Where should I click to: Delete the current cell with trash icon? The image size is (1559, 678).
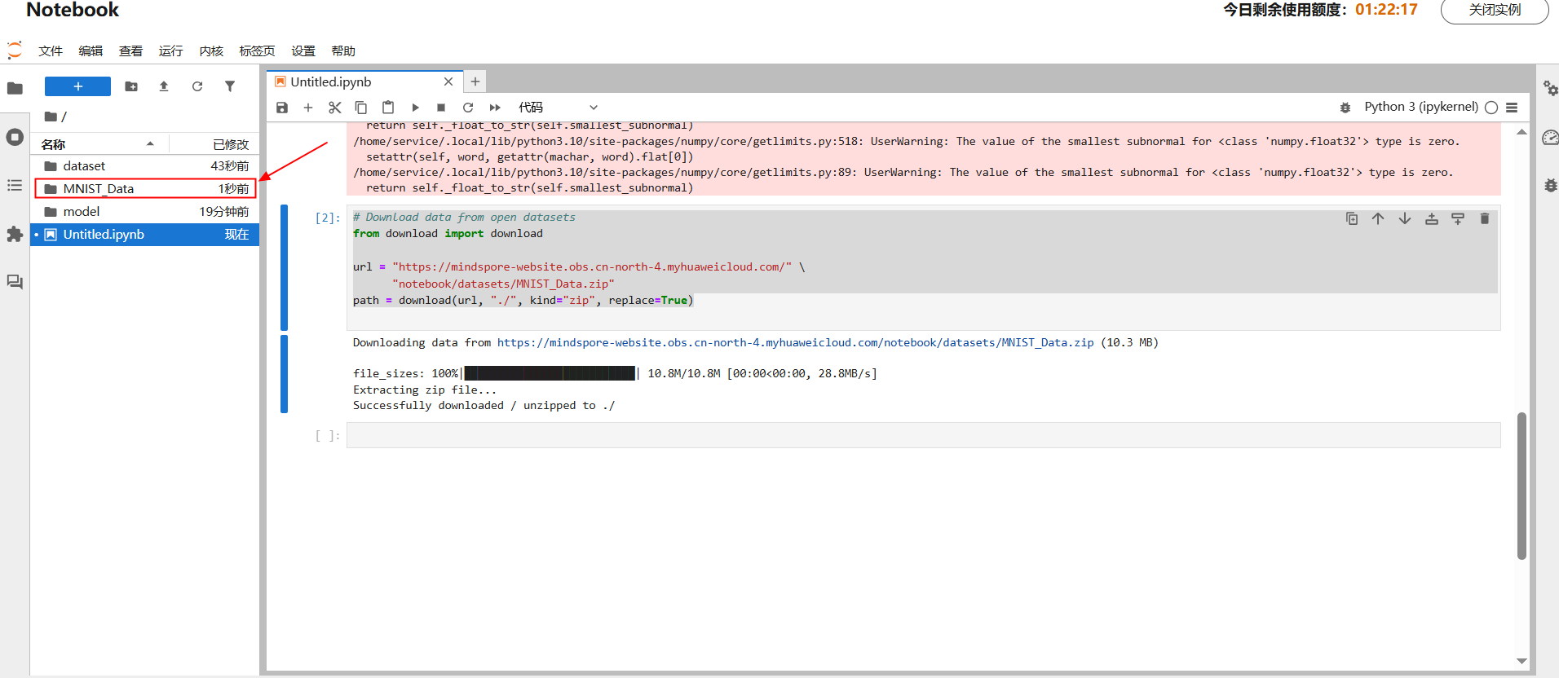[1485, 218]
